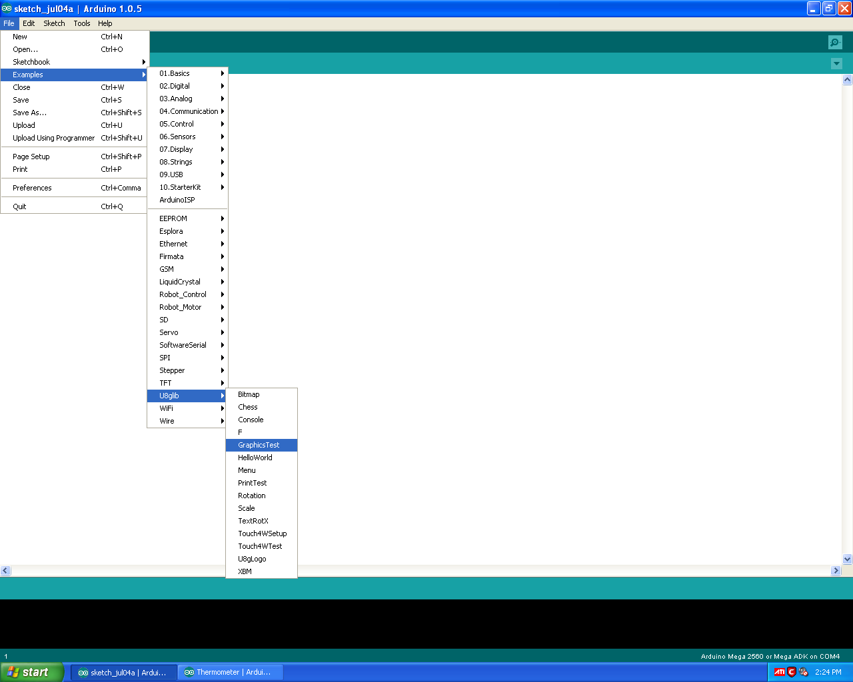Open the ArduinoISP example
The height and width of the screenshot is (682, 853).
pos(187,200)
